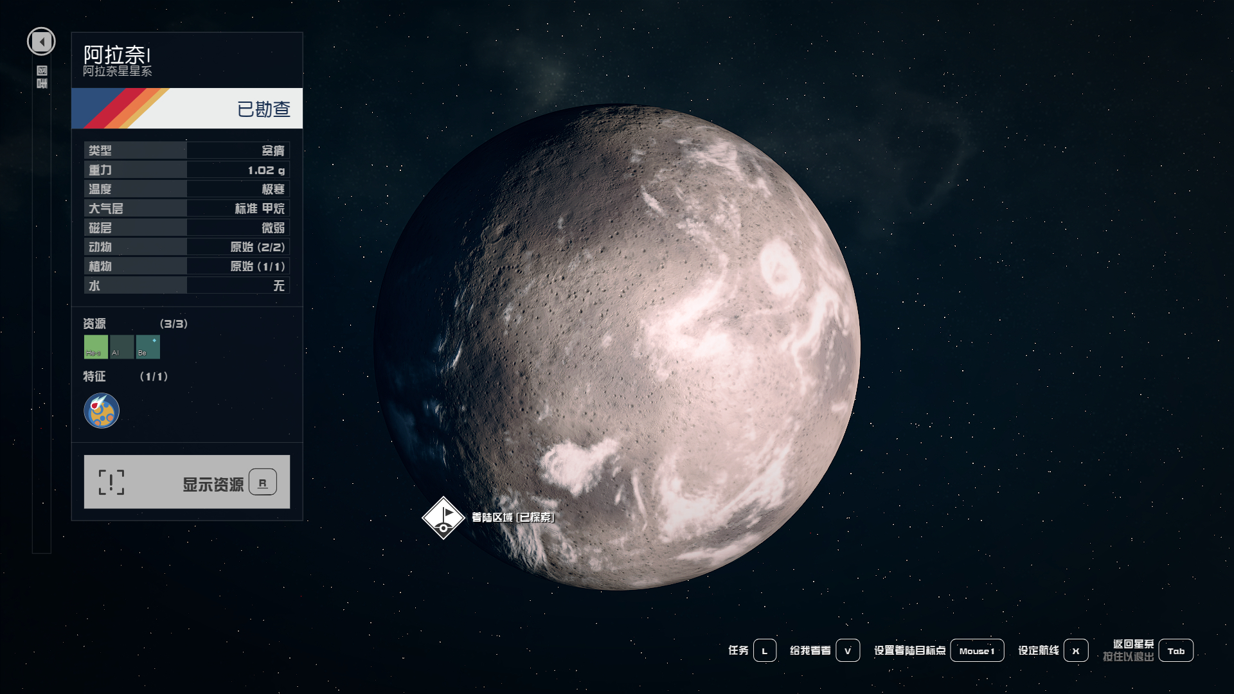This screenshot has width=1234, height=694.
Task: Click the V key for 给我看看
Action: (x=848, y=650)
